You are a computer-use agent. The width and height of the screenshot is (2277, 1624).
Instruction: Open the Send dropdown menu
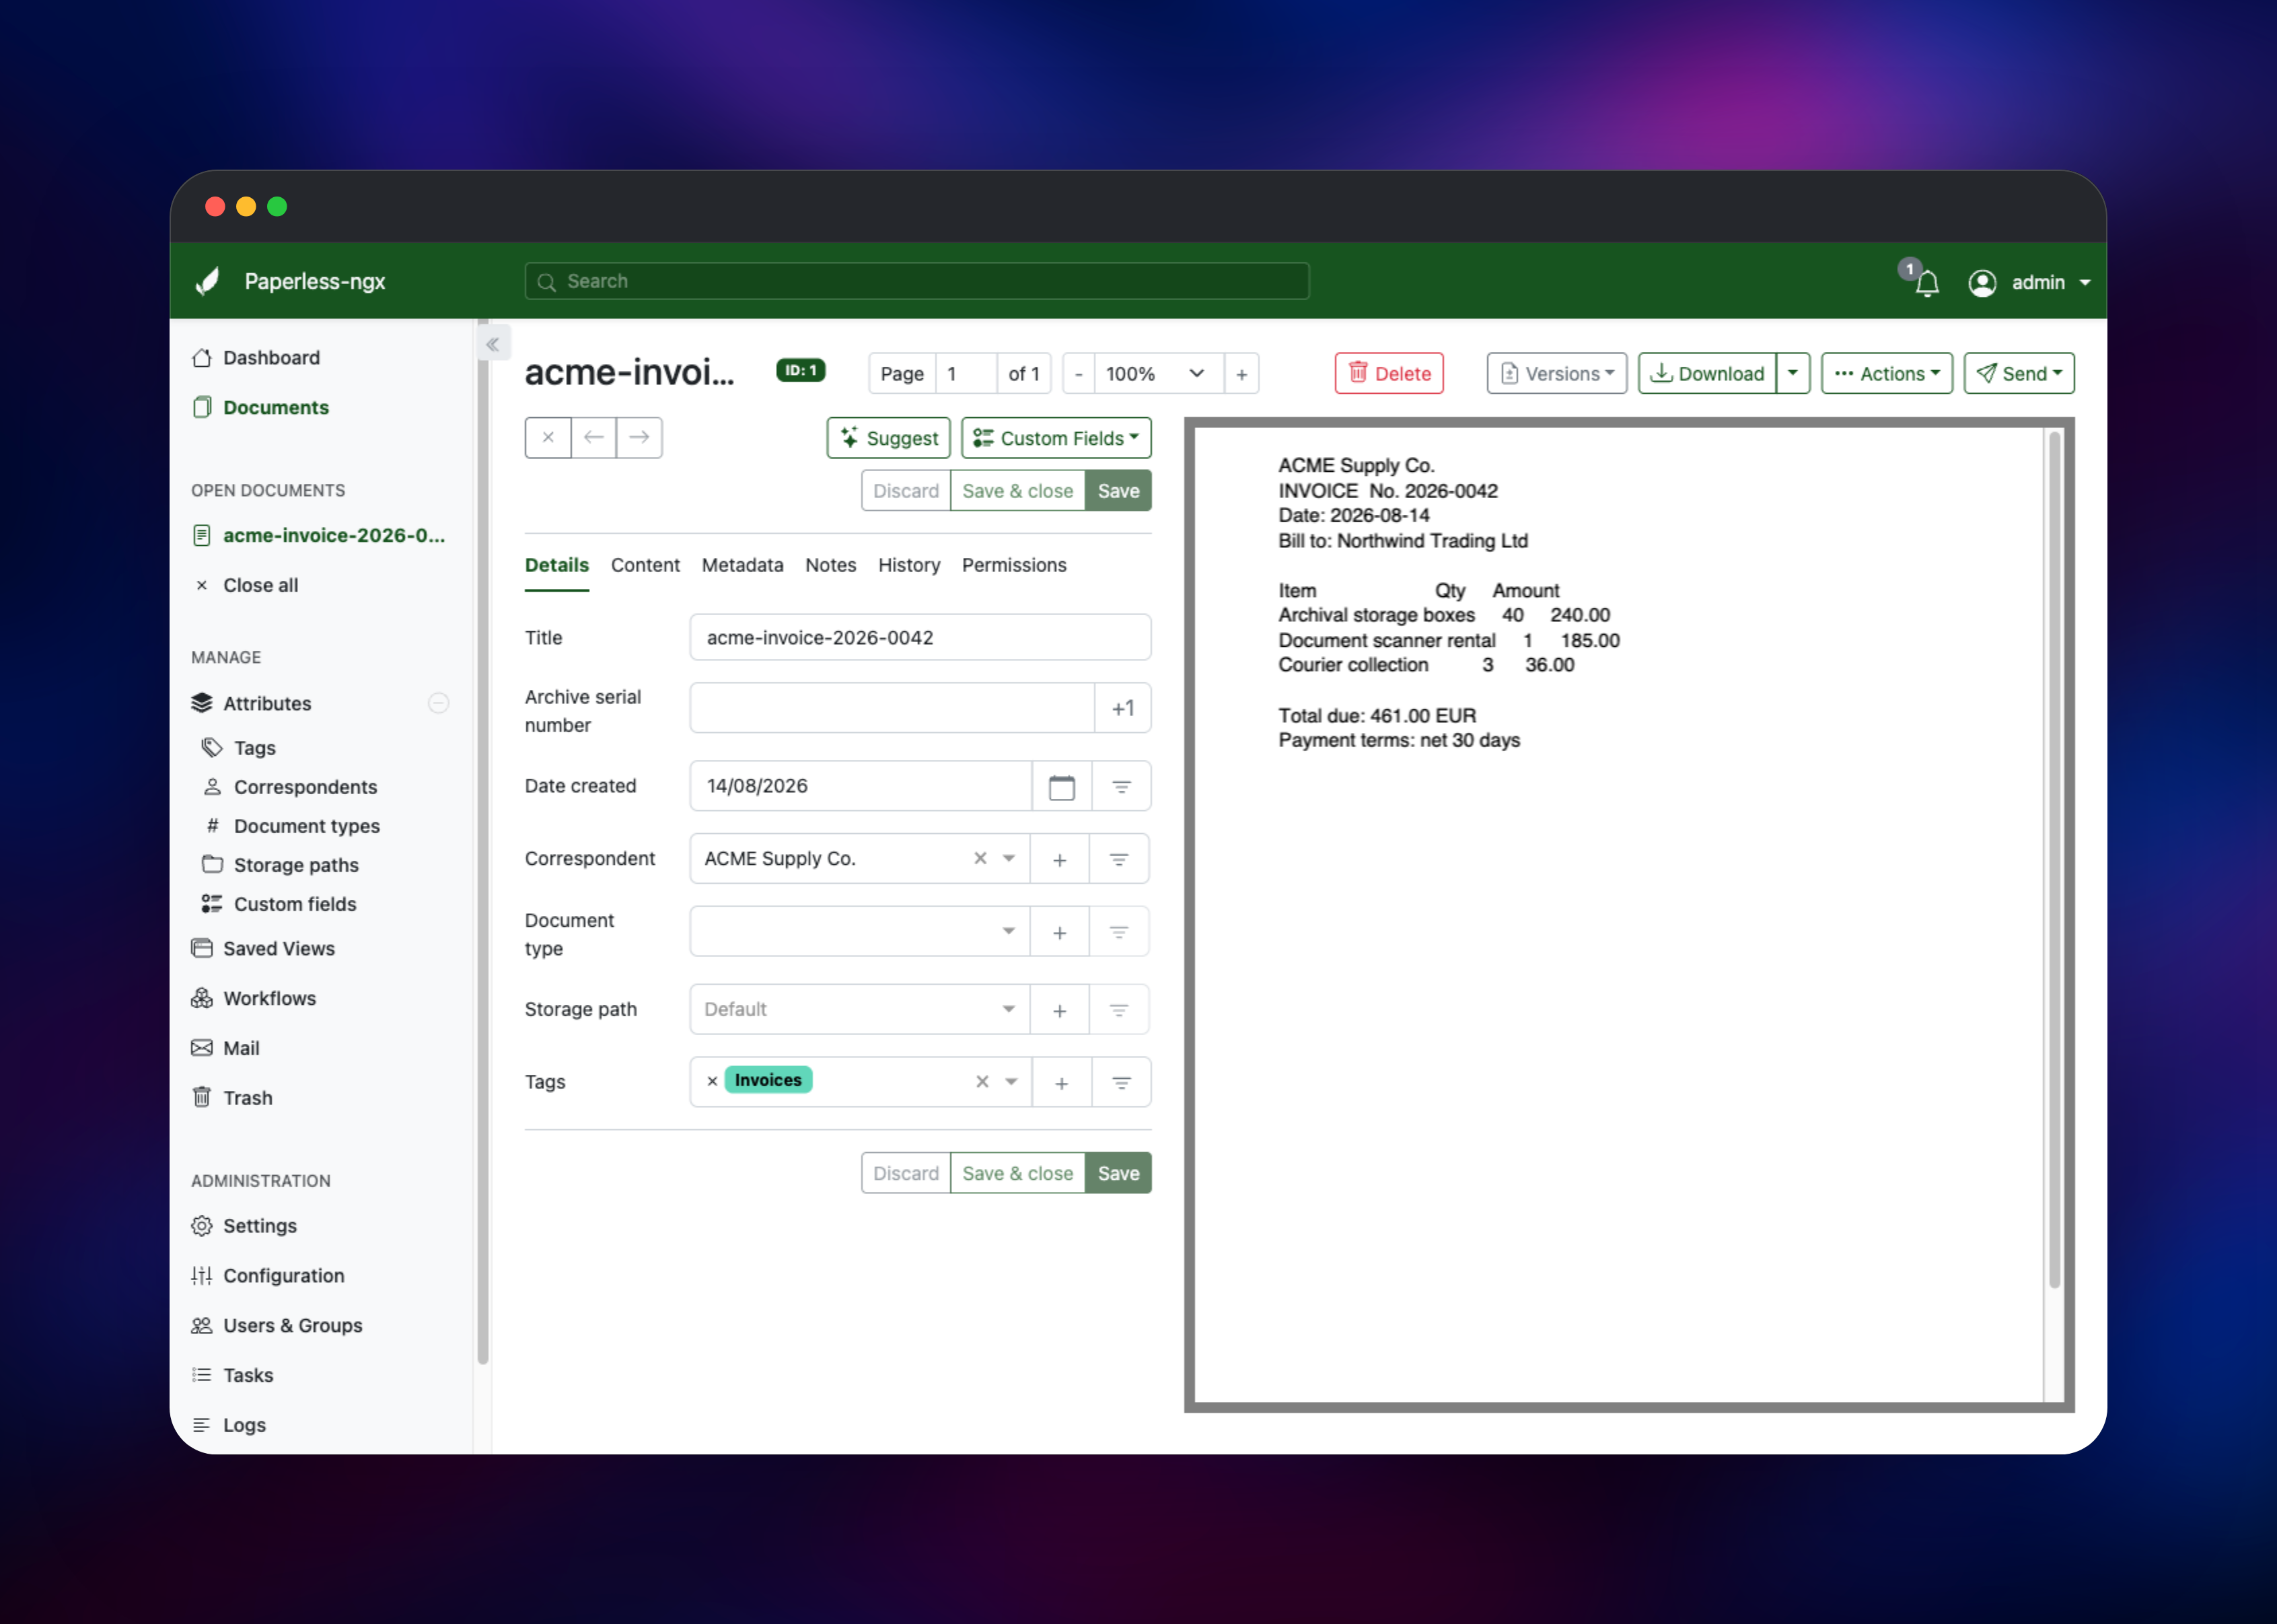tap(2018, 374)
